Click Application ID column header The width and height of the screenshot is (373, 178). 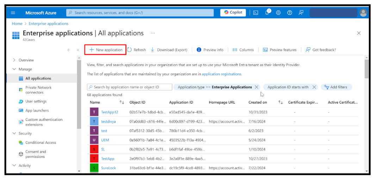tap(181, 102)
